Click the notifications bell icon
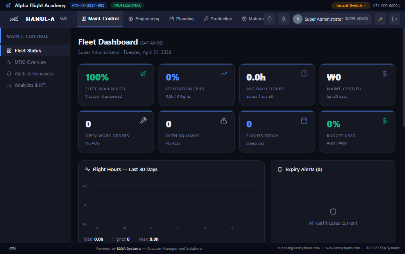Image resolution: width=405 pixels, height=254 pixels. click(269, 19)
